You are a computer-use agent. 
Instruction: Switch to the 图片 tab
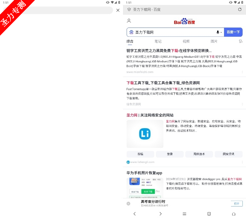(214, 41)
